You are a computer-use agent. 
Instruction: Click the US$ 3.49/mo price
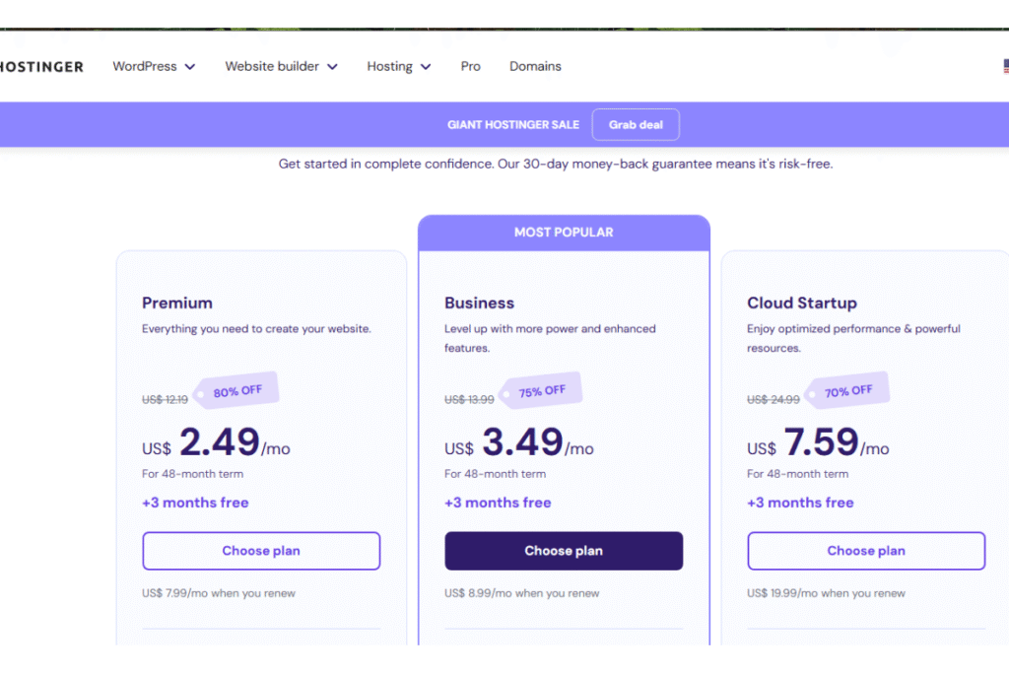click(x=519, y=442)
